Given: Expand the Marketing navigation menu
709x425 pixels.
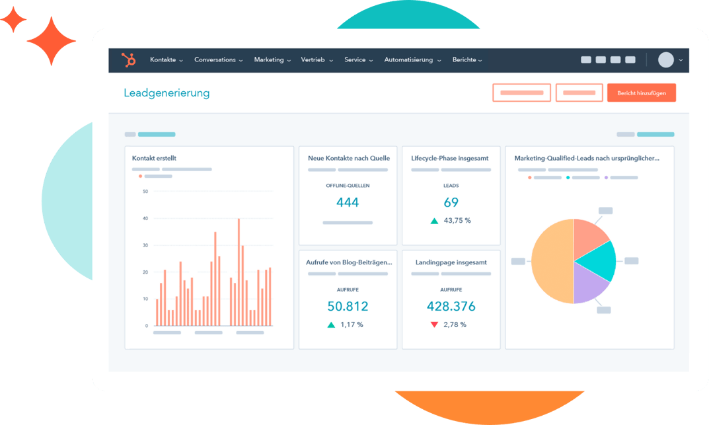Looking at the screenshot, I should pos(272,60).
